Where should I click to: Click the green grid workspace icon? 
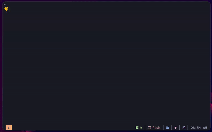pyautogui.click(x=137, y=128)
